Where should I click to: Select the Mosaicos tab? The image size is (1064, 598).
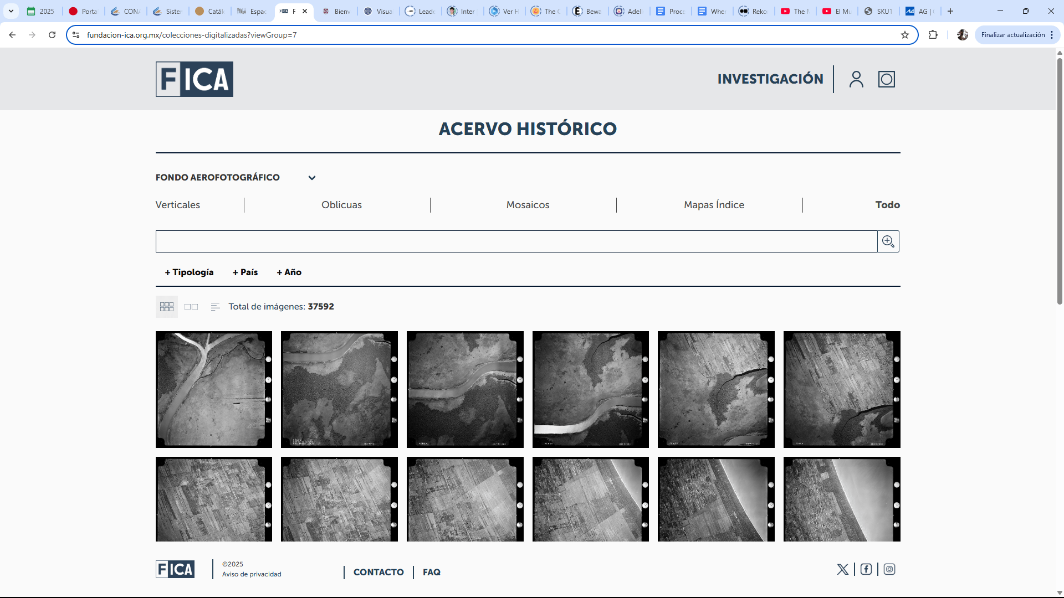528,205
